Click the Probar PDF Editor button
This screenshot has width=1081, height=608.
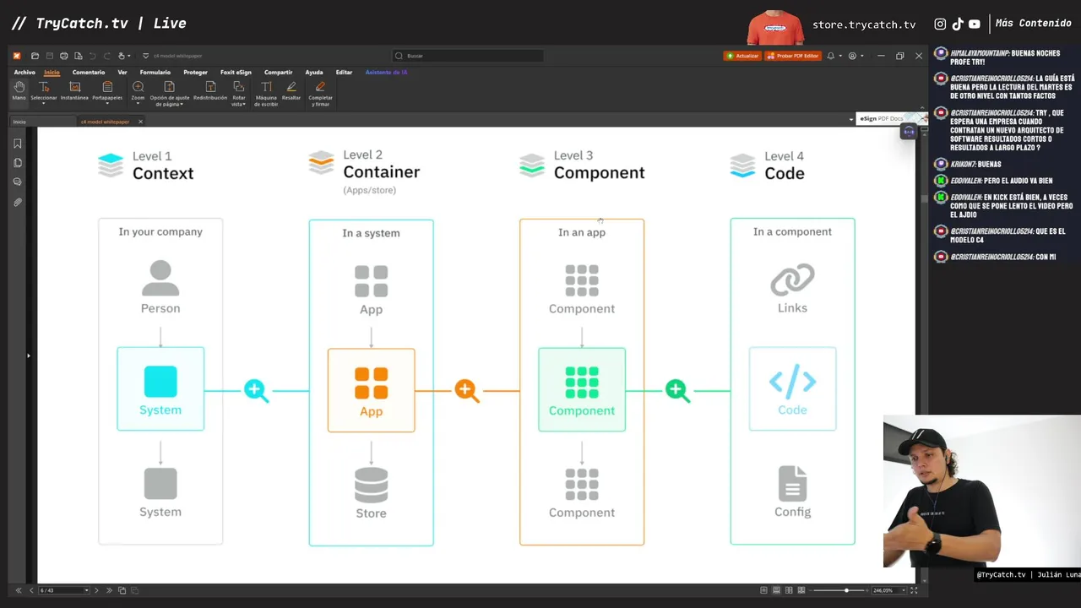793,56
